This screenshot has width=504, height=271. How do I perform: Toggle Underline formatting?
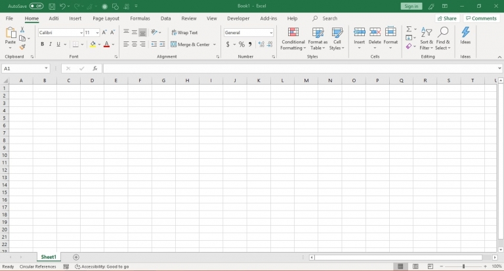[x=58, y=45]
